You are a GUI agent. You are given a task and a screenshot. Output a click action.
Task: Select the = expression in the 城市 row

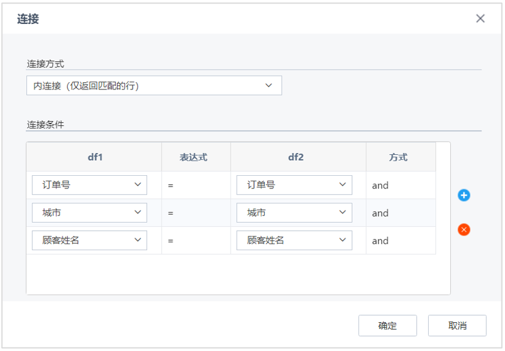coord(171,214)
